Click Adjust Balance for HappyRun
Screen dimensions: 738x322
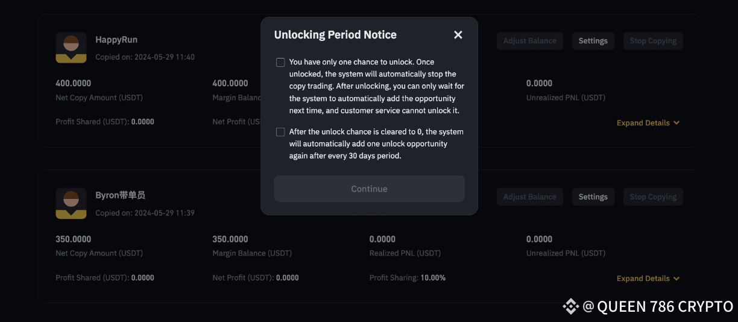[x=529, y=41]
